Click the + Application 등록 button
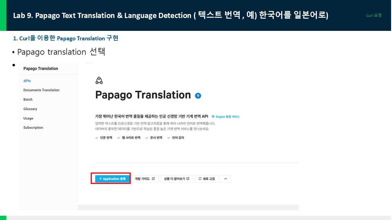 tap(112, 179)
